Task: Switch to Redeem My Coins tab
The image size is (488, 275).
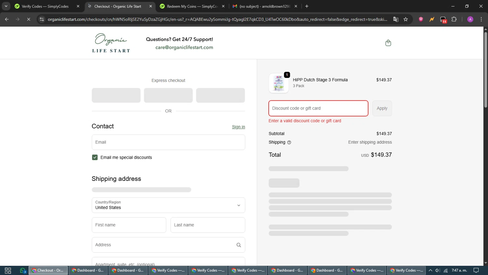Action: (192, 6)
